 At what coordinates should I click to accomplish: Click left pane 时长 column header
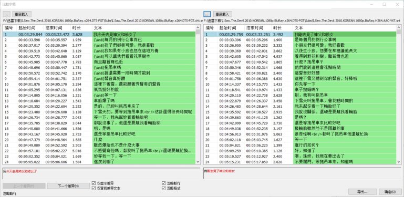point(81,28)
